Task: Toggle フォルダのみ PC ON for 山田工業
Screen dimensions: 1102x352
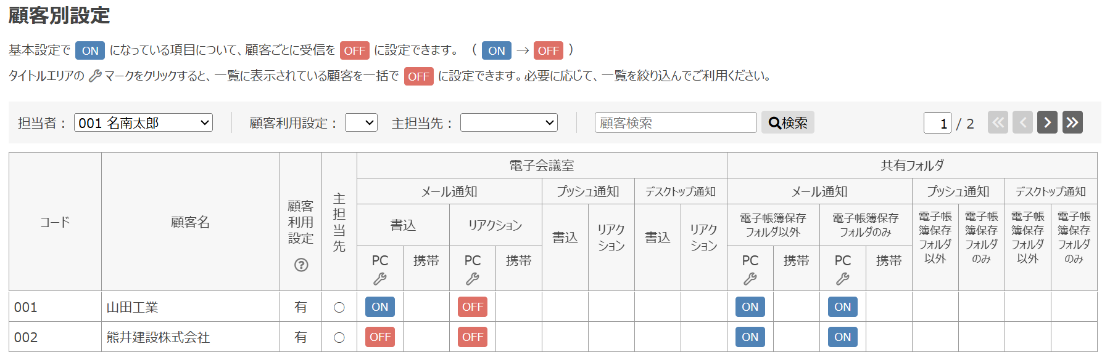Action: click(843, 306)
